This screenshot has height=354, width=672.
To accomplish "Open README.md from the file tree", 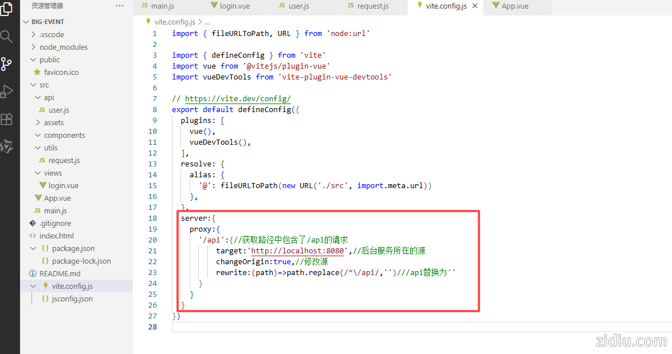I will click(60, 274).
